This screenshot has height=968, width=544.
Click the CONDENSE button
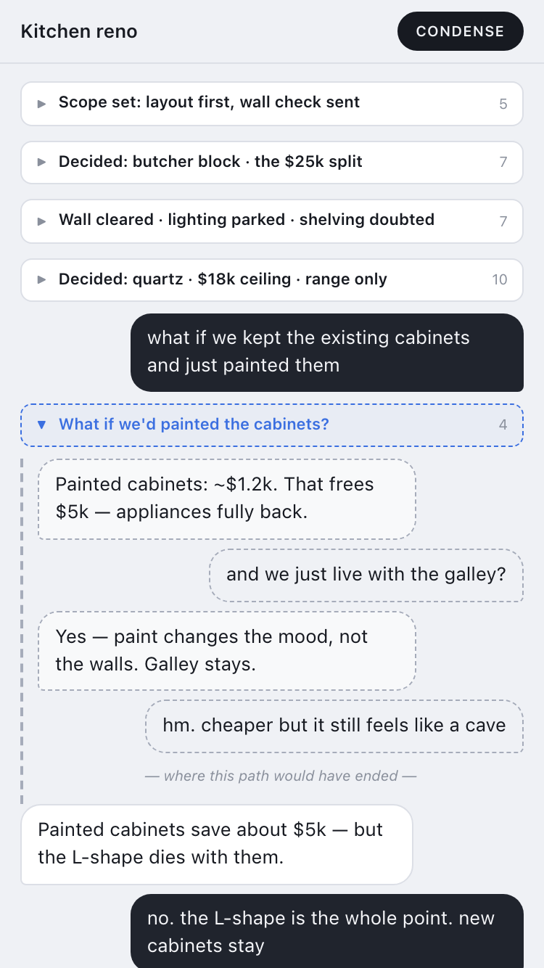(460, 31)
